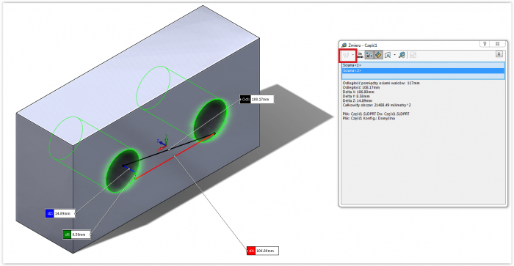
Task: Open the arc/circle measurement mode dropdown arrow
Action: tap(353, 55)
